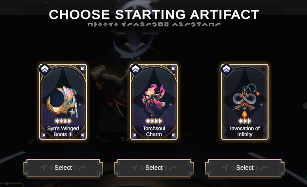
Task: Click rank chevron badge on Winged Boots card
Action: [x=45, y=69]
